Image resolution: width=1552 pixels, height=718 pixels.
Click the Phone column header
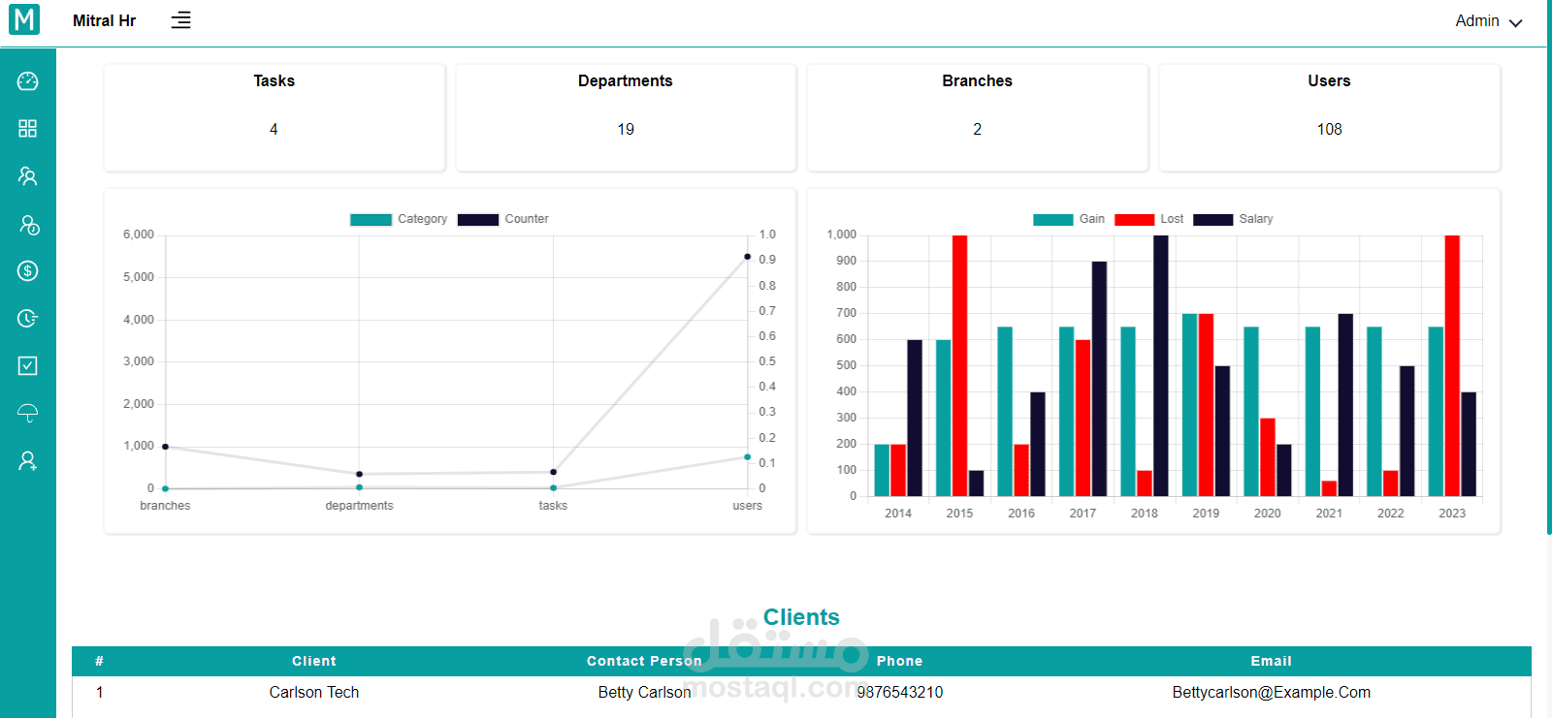(899, 661)
